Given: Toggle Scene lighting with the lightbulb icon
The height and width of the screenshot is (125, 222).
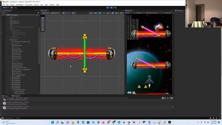Looking at the screenshot, I should (x=100, y=13).
